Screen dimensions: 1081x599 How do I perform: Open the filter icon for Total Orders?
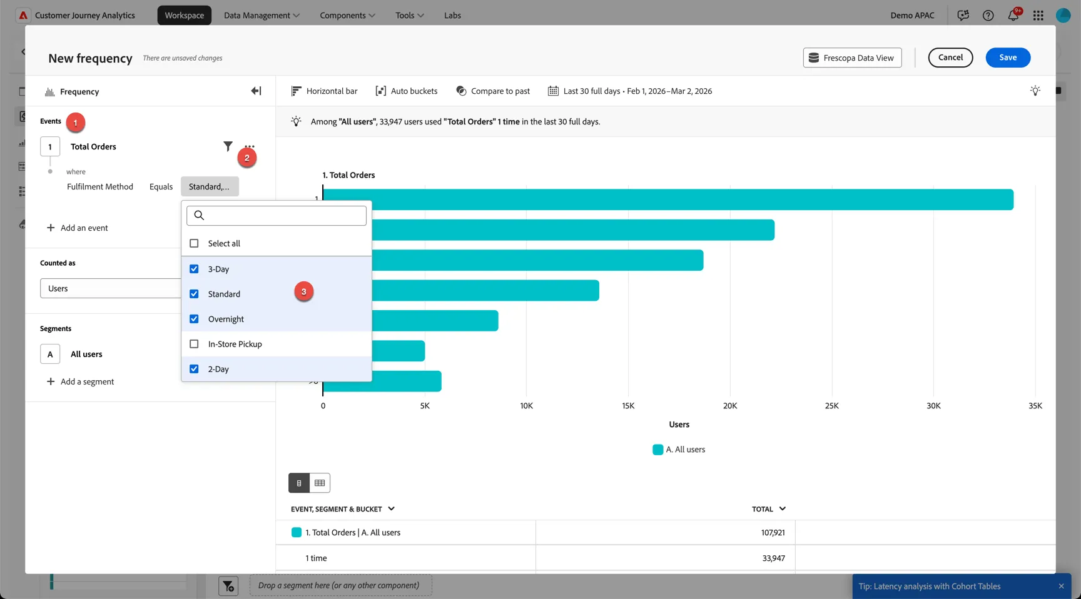[228, 146]
